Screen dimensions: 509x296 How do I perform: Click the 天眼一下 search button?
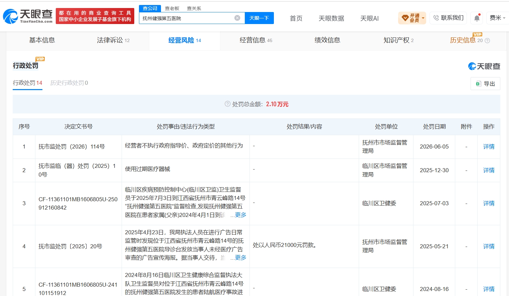pyautogui.click(x=259, y=18)
